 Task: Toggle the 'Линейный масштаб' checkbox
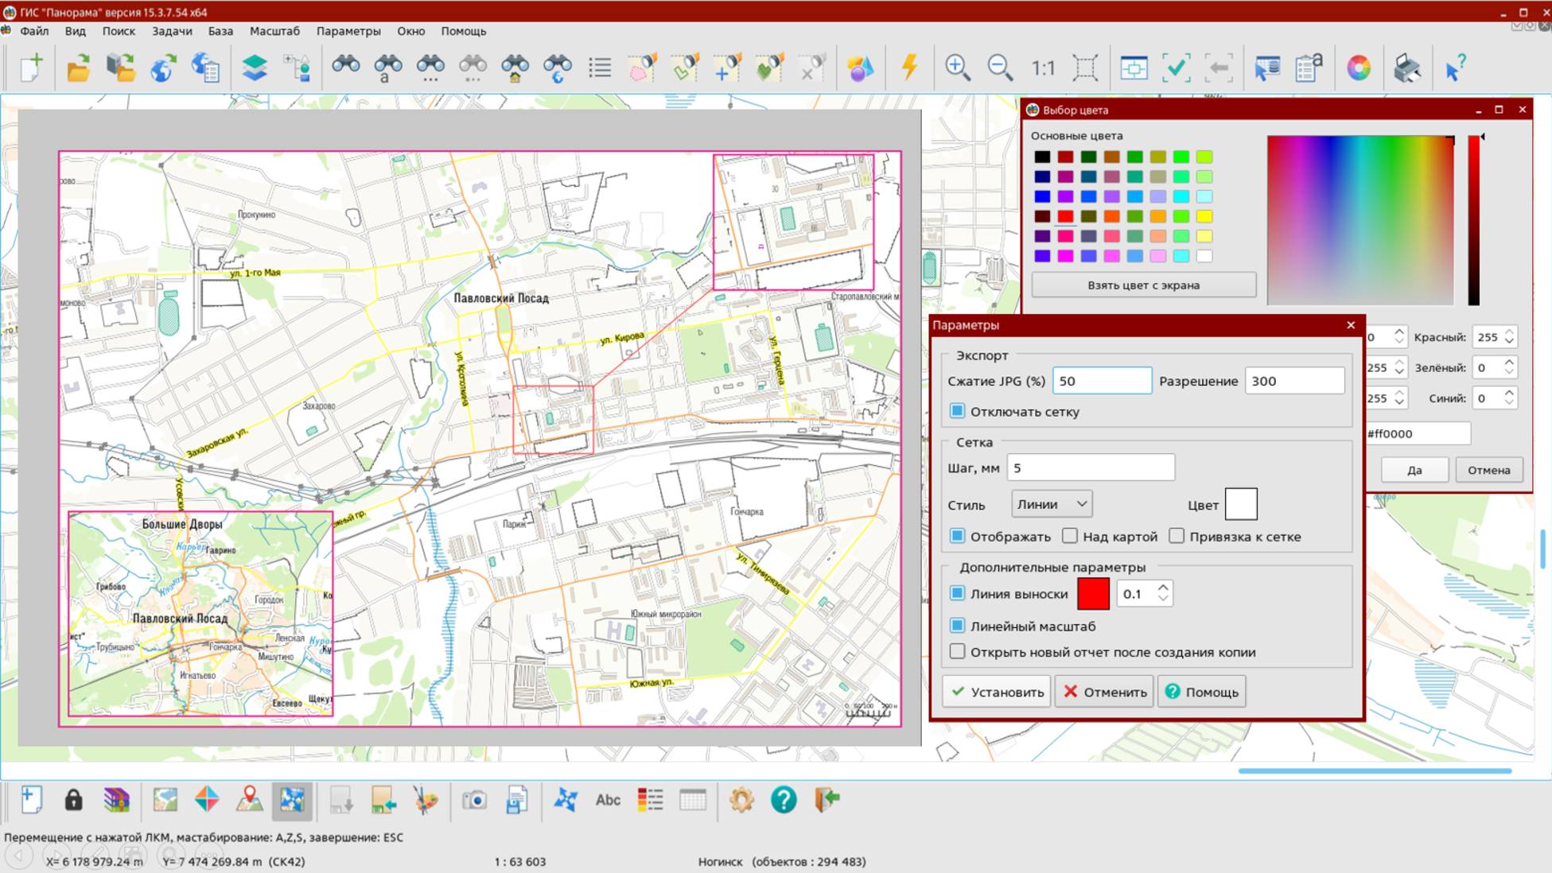[958, 626]
